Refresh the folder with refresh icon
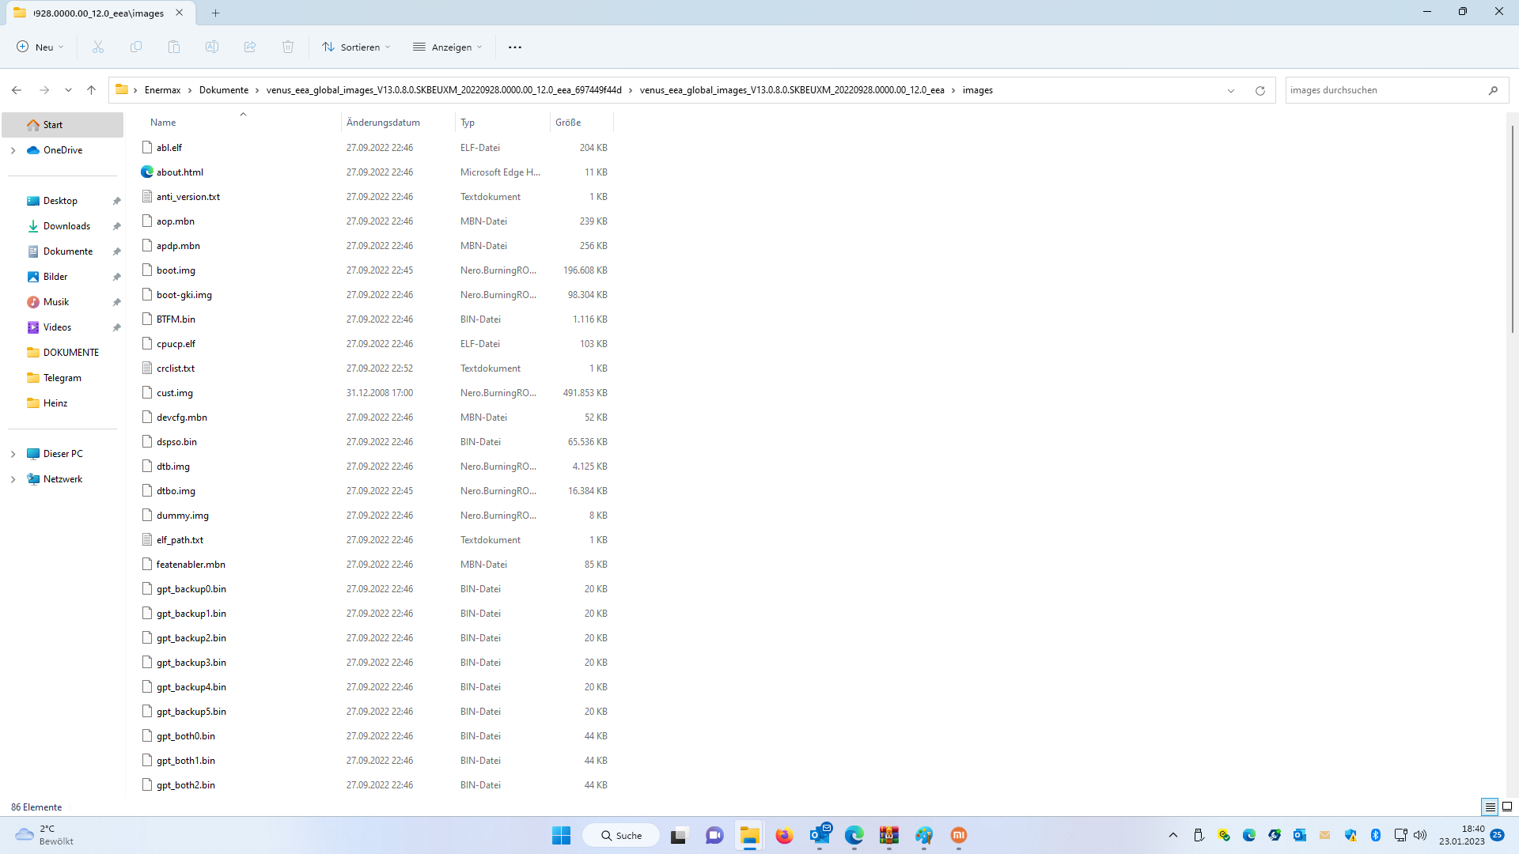The width and height of the screenshot is (1519, 854). pos(1260,91)
